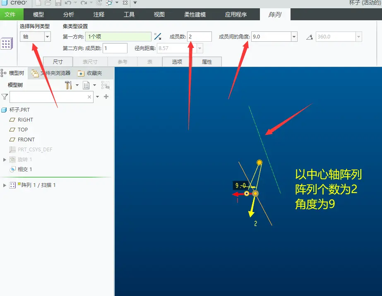The image size is (382, 296).
Task: Click the angular extent icon before 360.0
Action: pos(310,37)
